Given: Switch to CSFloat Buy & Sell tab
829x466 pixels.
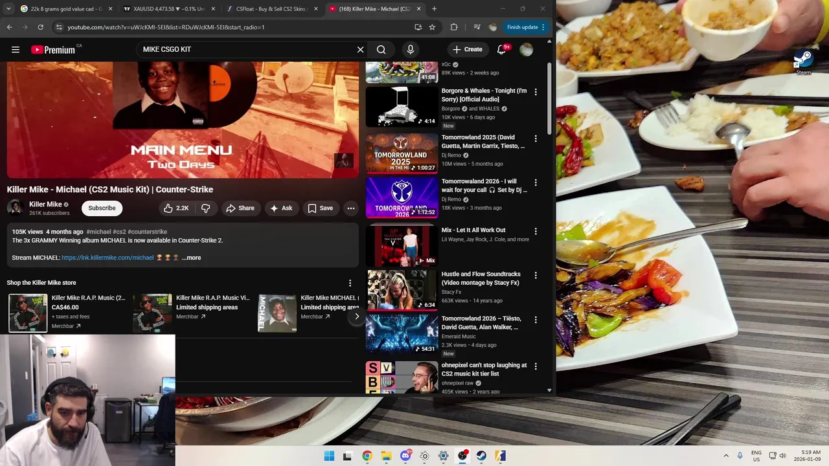Looking at the screenshot, I should coord(272,9).
